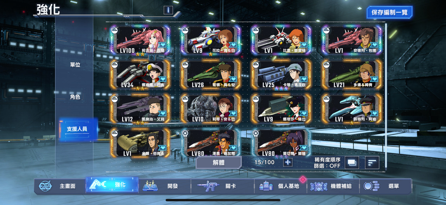The height and width of the screenshot is (205, 446).
Task: Tap the plus icon next to 15/100
Action: coord(288,162)
